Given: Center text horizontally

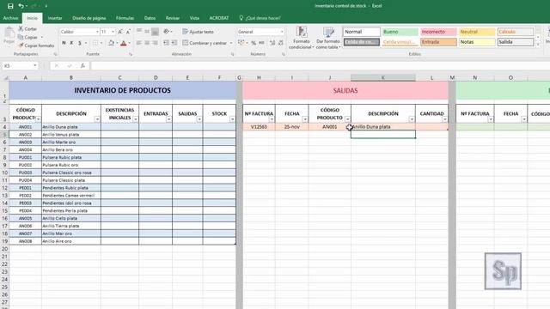Looking at the screenshot, I should [x=147, y=43].
